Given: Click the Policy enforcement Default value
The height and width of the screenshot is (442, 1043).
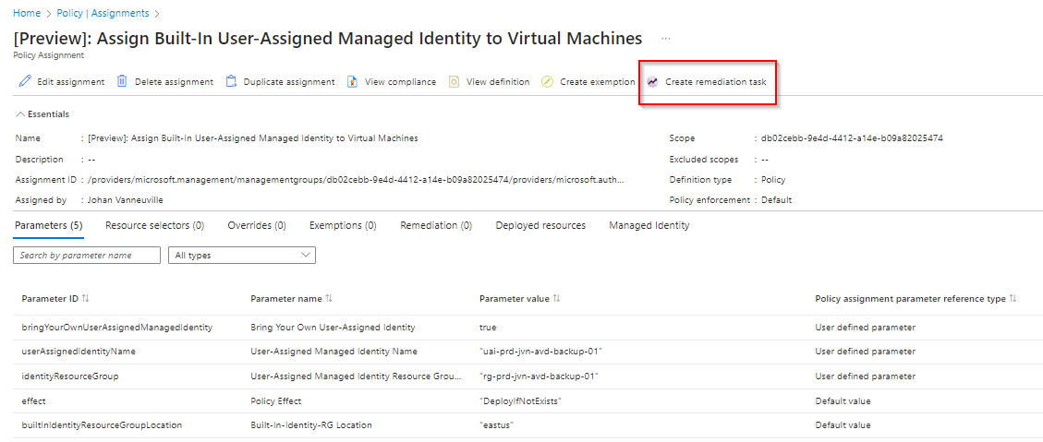Looking at the screenshot, I should [x=776, y=200].
